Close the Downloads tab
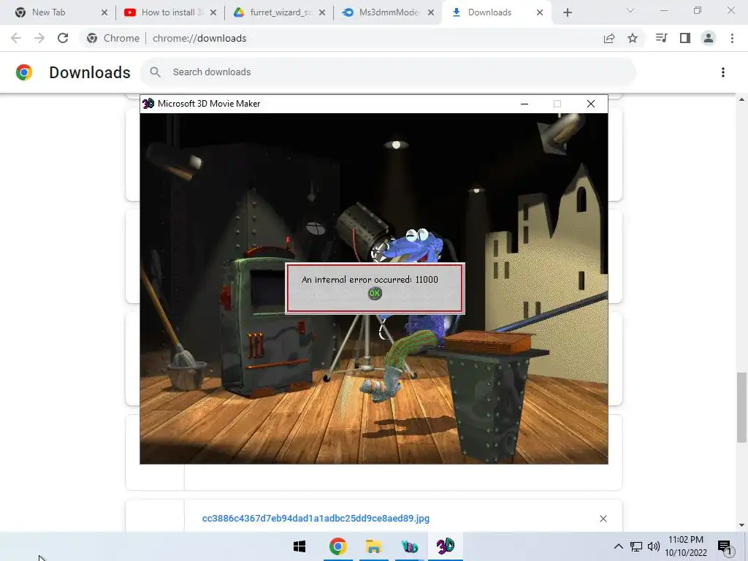The width and height of the screenshot is (748, 561). click(x=540, y=12)
